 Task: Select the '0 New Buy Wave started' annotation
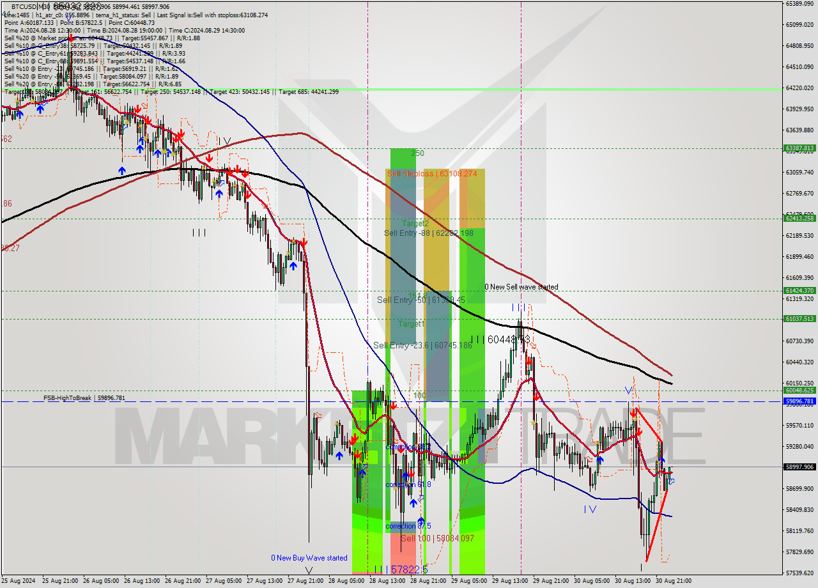309,558
